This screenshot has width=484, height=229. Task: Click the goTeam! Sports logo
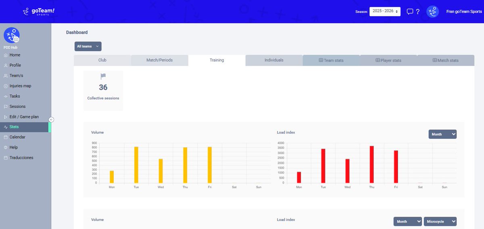pyautogui.click(x=39, y=12)
